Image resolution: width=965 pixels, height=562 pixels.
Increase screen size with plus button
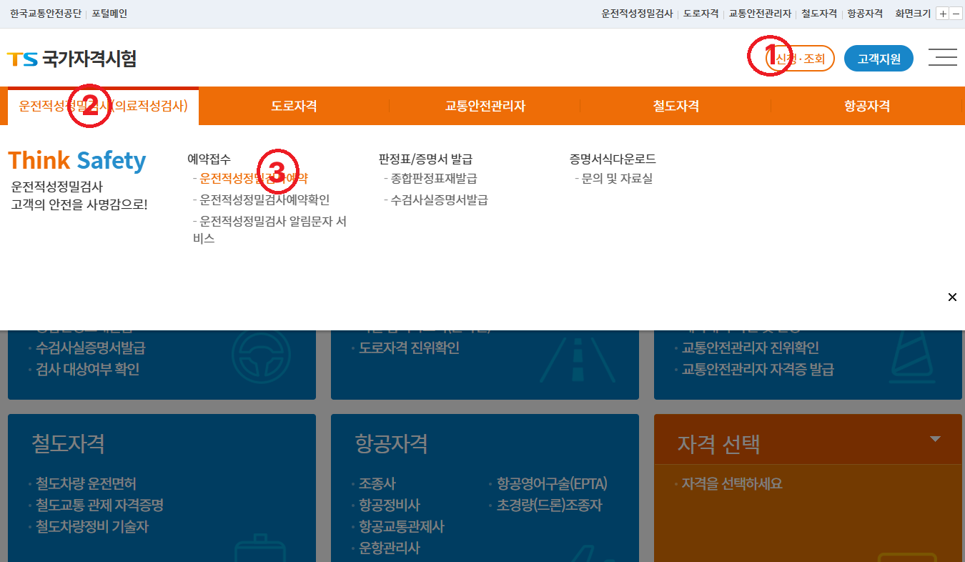pos(943,14)
